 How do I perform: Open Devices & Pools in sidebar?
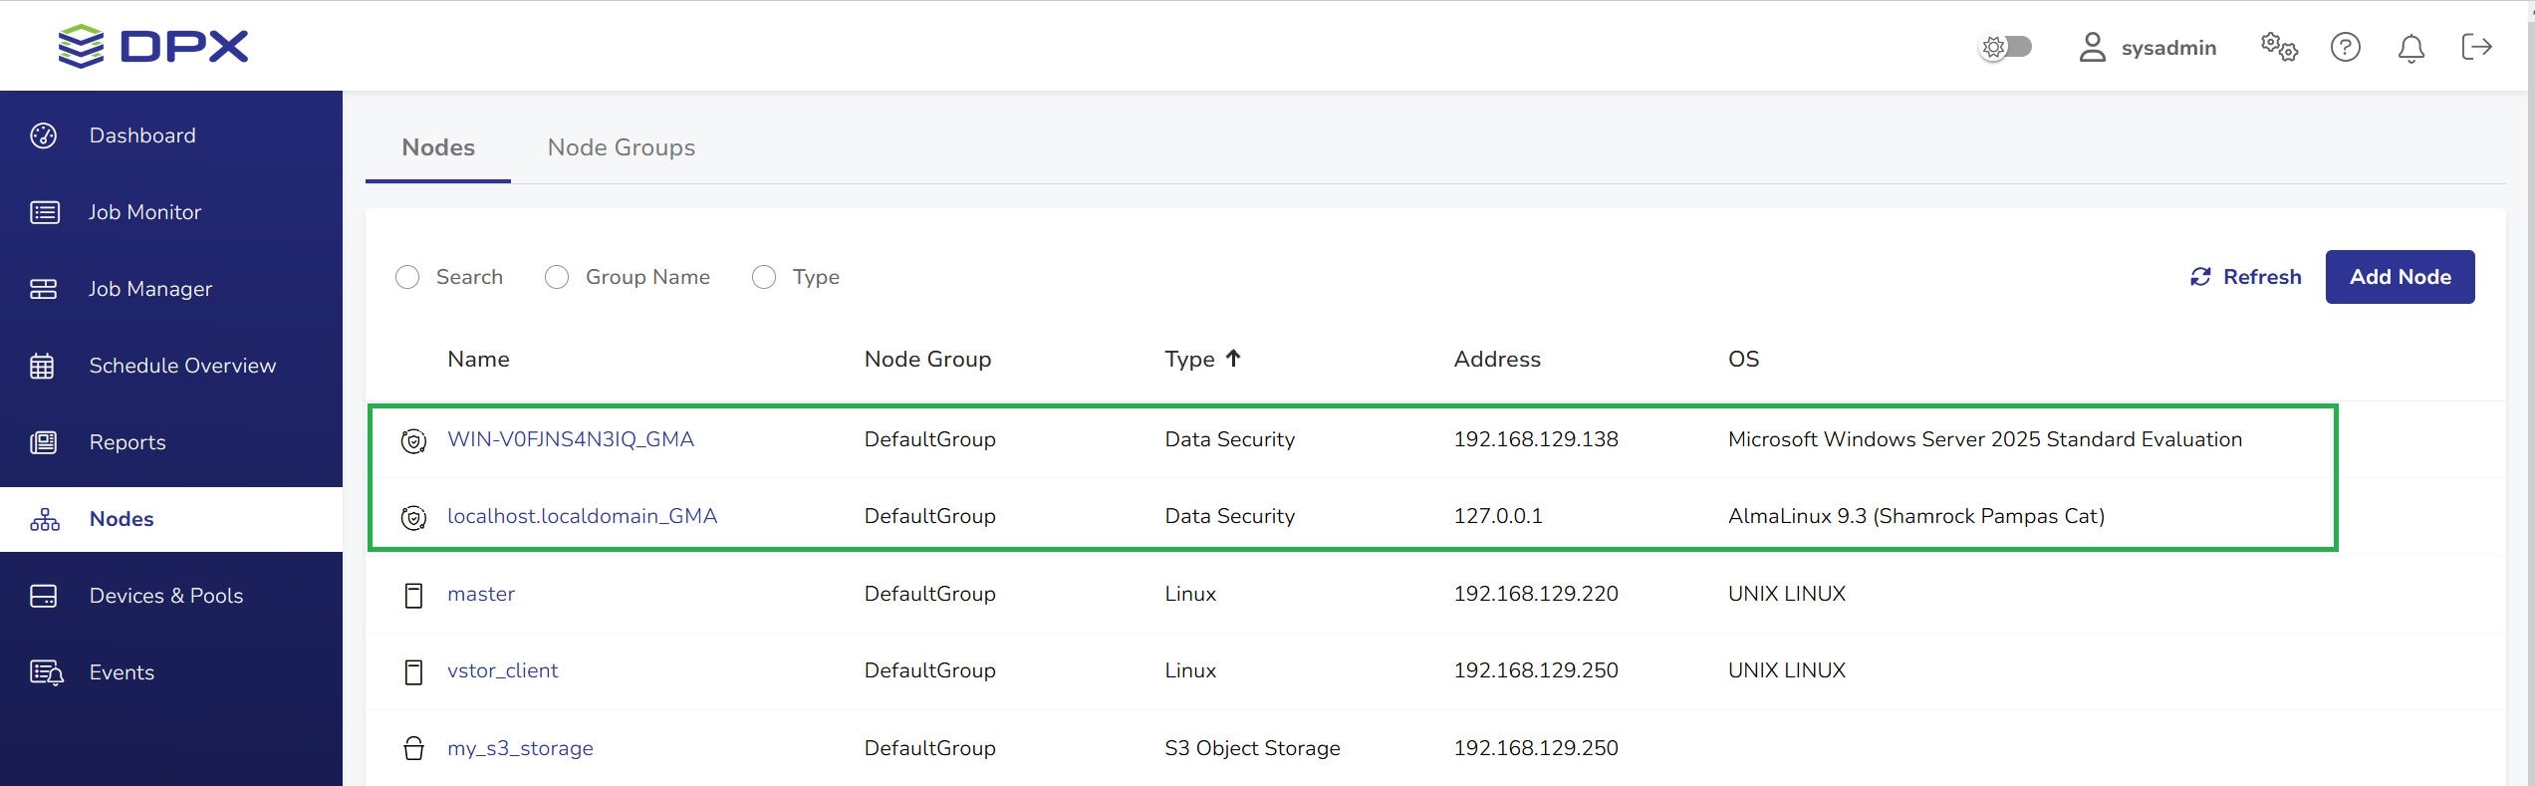[165, 596]
